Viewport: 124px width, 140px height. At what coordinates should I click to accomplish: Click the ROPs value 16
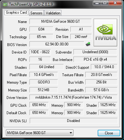[x=40, y=59]
